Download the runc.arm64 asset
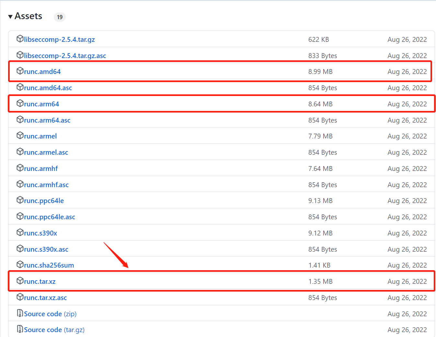Screen dimensions: 436x337 point(42,104)
